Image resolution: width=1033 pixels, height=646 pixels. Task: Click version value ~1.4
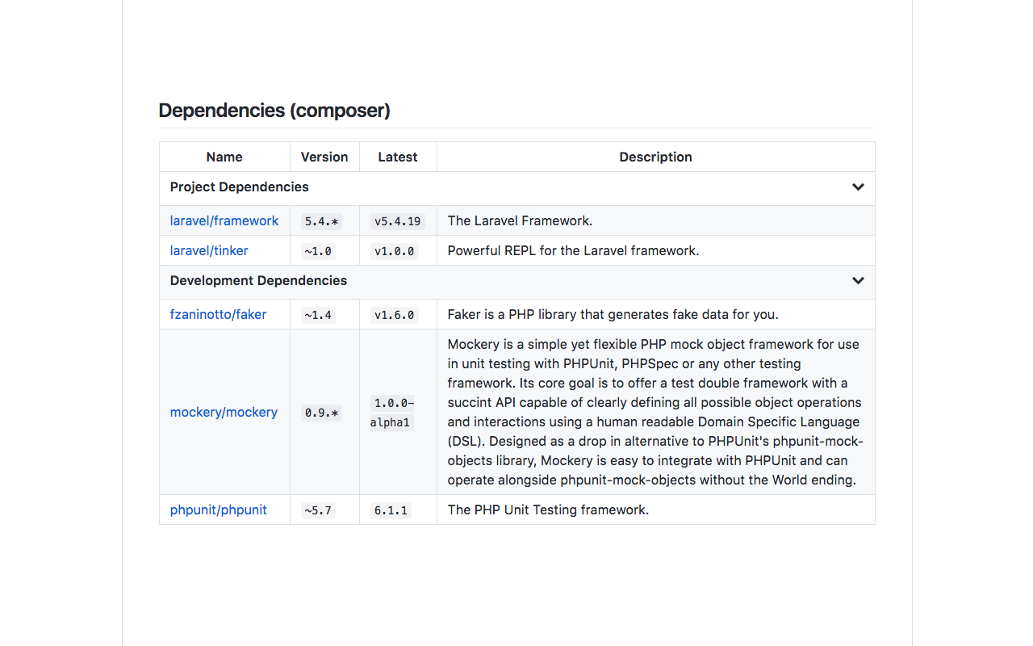pyautogui.click(x=318, y=315)
